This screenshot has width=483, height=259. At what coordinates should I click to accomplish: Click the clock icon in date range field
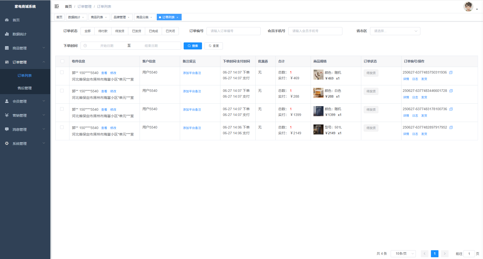(85, 46)
